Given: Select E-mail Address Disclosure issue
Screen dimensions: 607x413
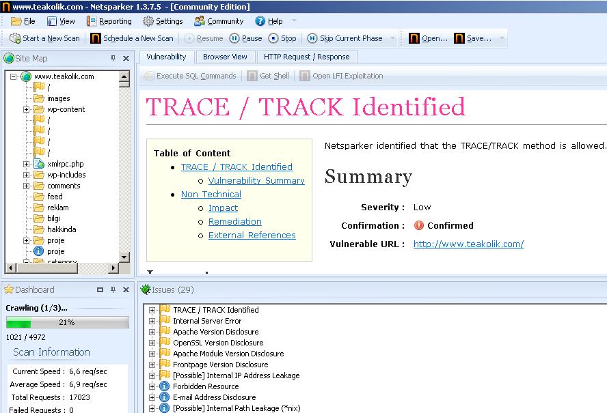Looking at the screenshot, I should (x=214, y=397).
